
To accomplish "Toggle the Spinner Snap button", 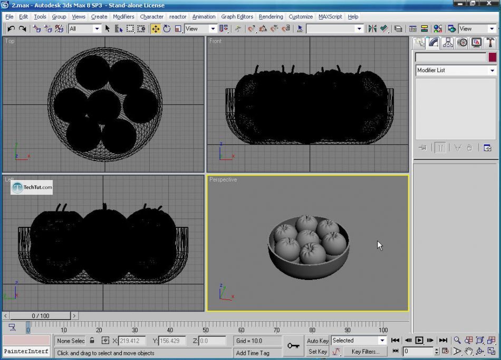I will tap(286, 29).
